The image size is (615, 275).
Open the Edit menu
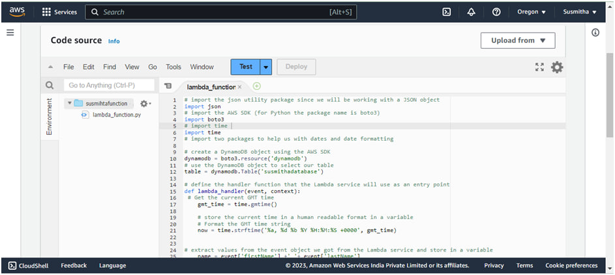pos(88,67)
